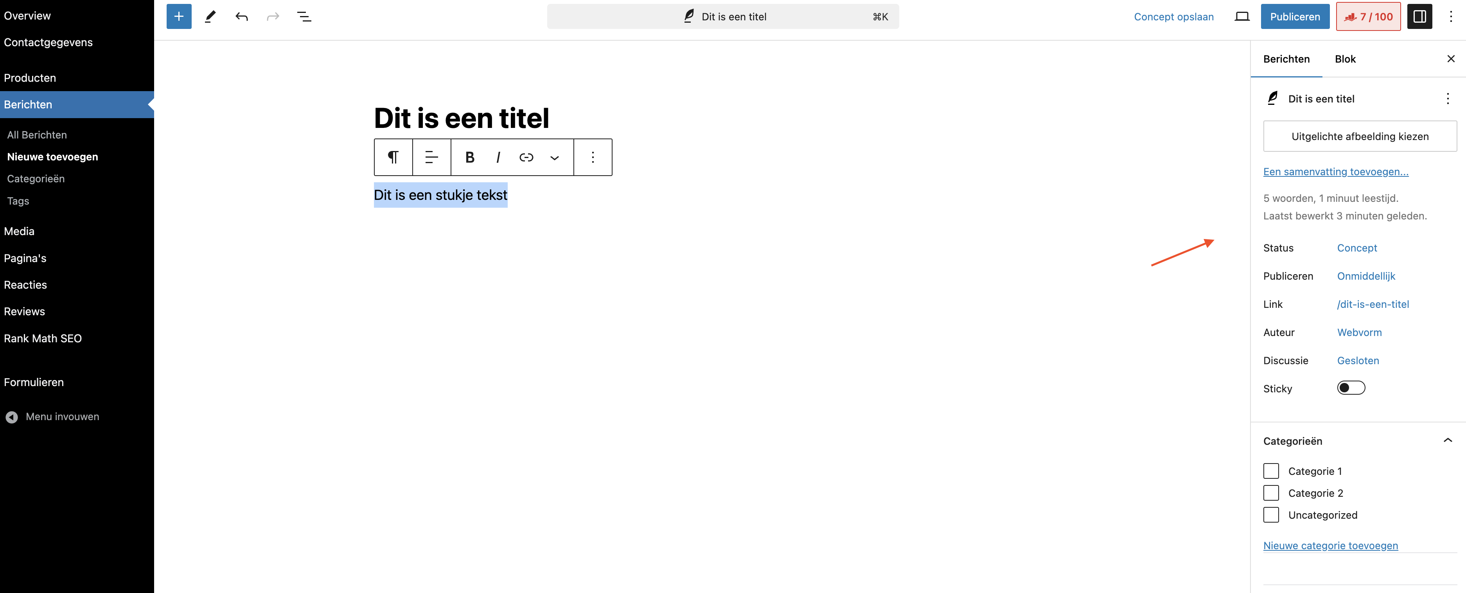Check the Categorie 1 checkbox
Image resolution: width=1466 pixels, height=593 pixels.
pyautogui.click(x=1271, y=471)
